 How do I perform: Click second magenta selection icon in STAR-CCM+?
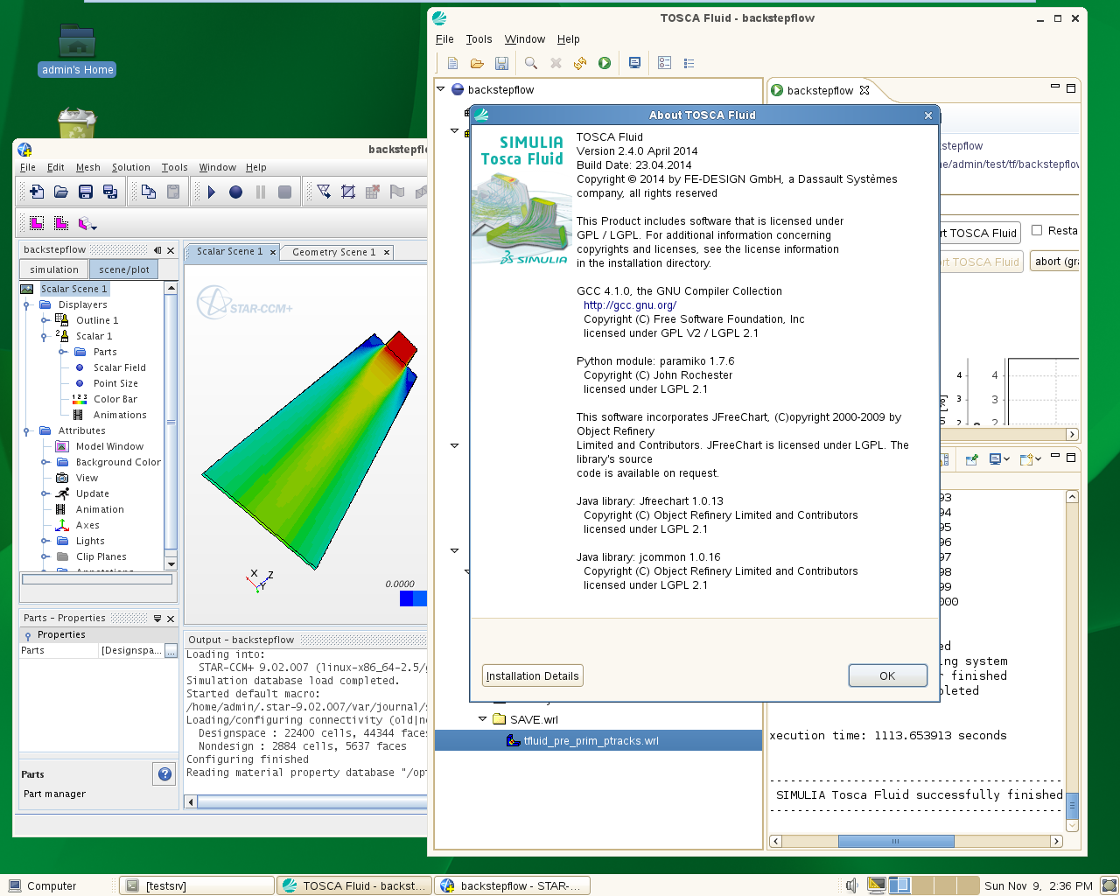[61, 223]
